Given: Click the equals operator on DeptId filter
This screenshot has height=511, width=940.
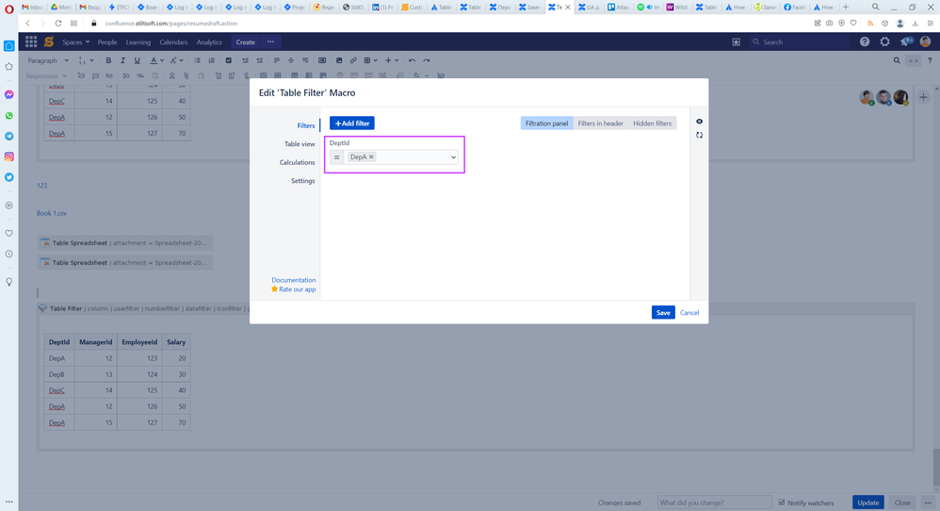Looking at the screenshot, I should [336, 157].
